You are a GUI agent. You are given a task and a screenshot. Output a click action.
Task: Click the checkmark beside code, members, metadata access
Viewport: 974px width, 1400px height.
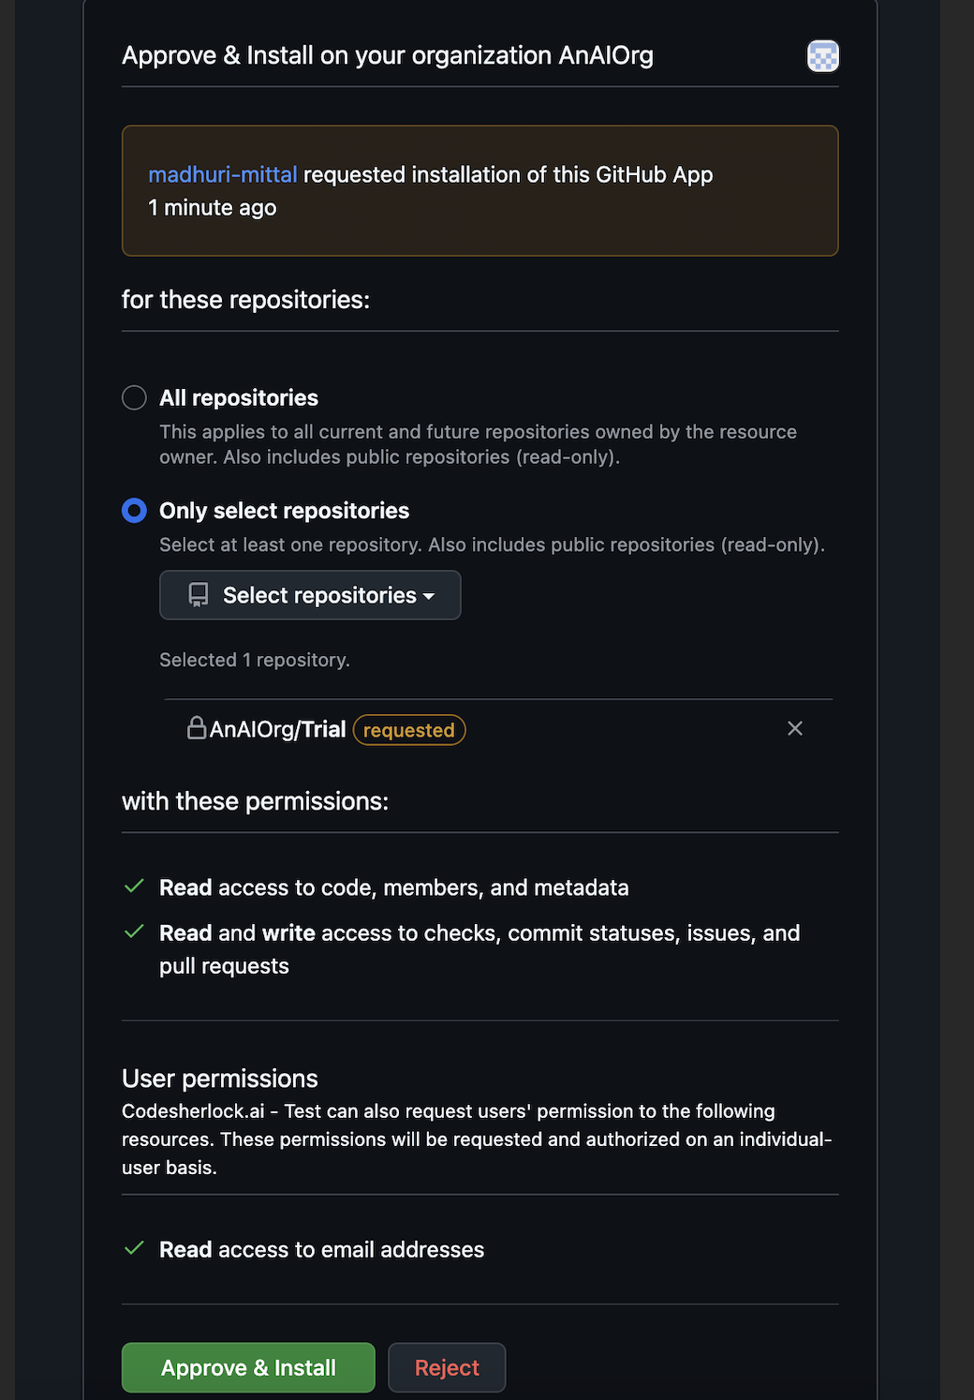(134, 886)
